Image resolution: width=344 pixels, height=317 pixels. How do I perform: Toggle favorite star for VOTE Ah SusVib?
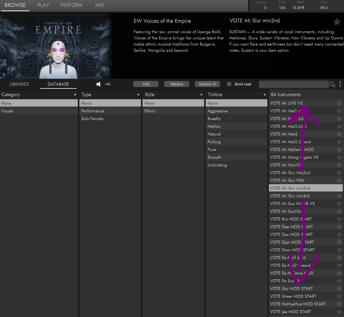(339, 211)
